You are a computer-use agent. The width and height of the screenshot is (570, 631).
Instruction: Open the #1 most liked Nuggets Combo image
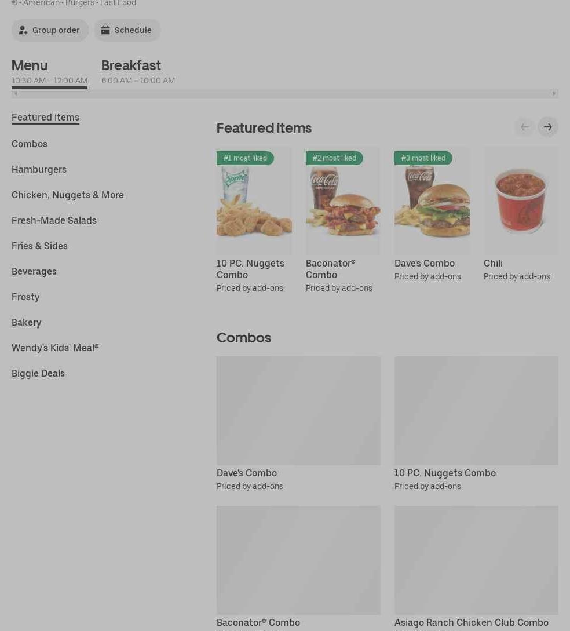click(254, 201)
